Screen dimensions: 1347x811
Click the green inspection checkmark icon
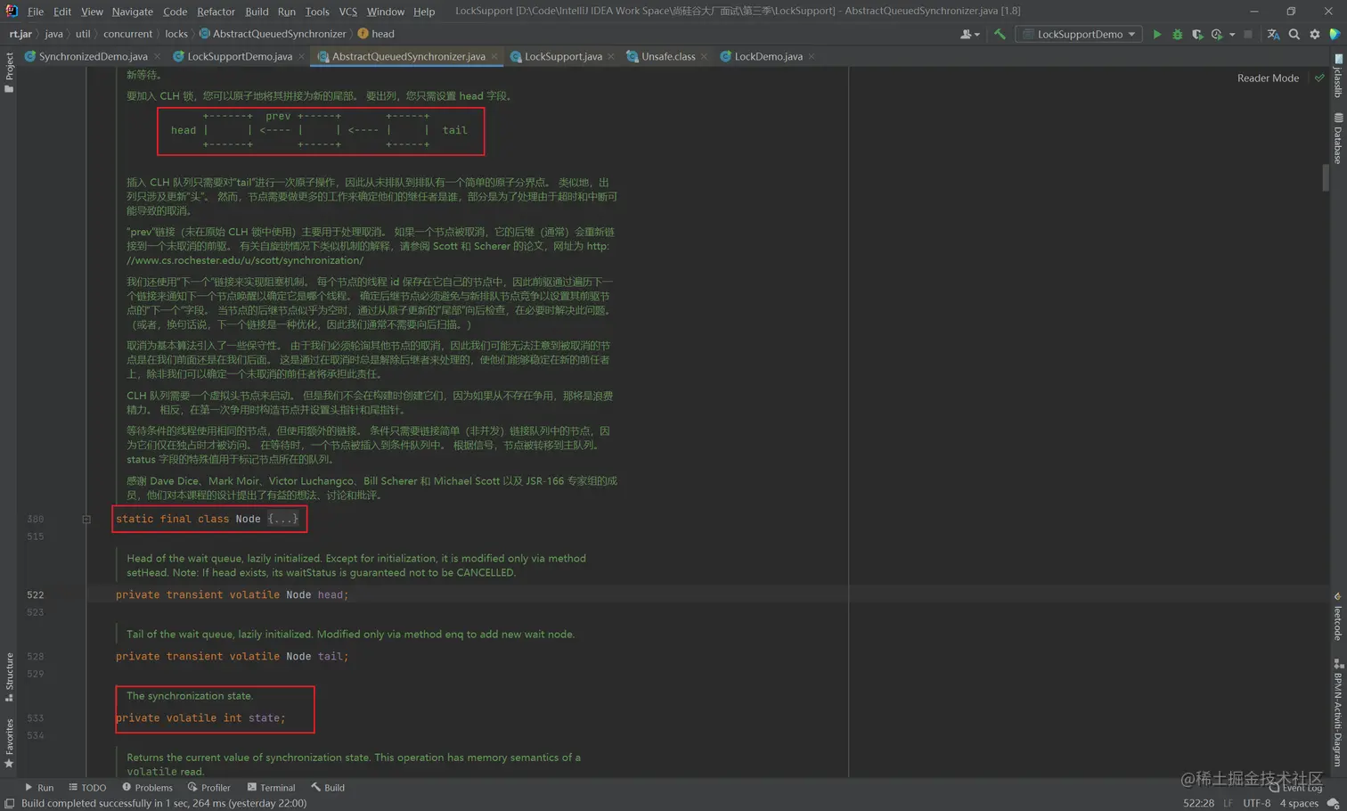(1319, 78)
